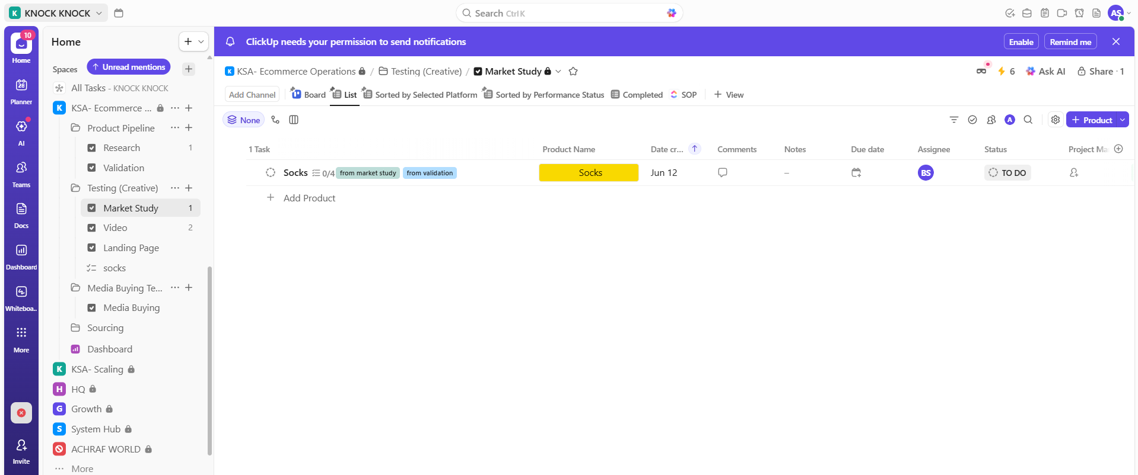The height and width of the screenshot is (475, 1138).
Task: Open the None group-by dropdown
Action: pos(244,120)
